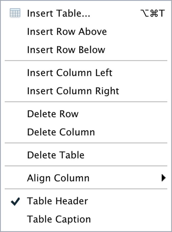This screenshot has height=232, width=172.
Task: Click the Table Header label text
Action: (x=57, y=201)
